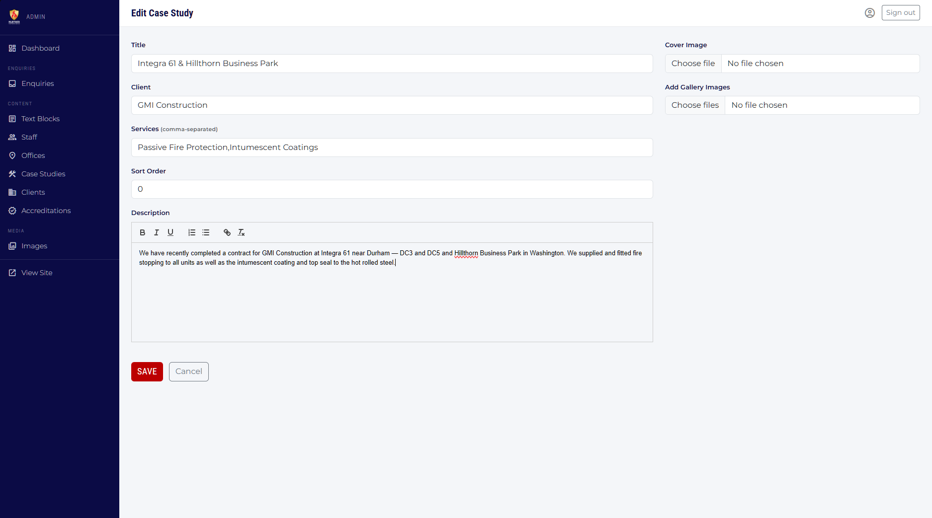Insert an ordered numbered list

(x=192, y=232)
